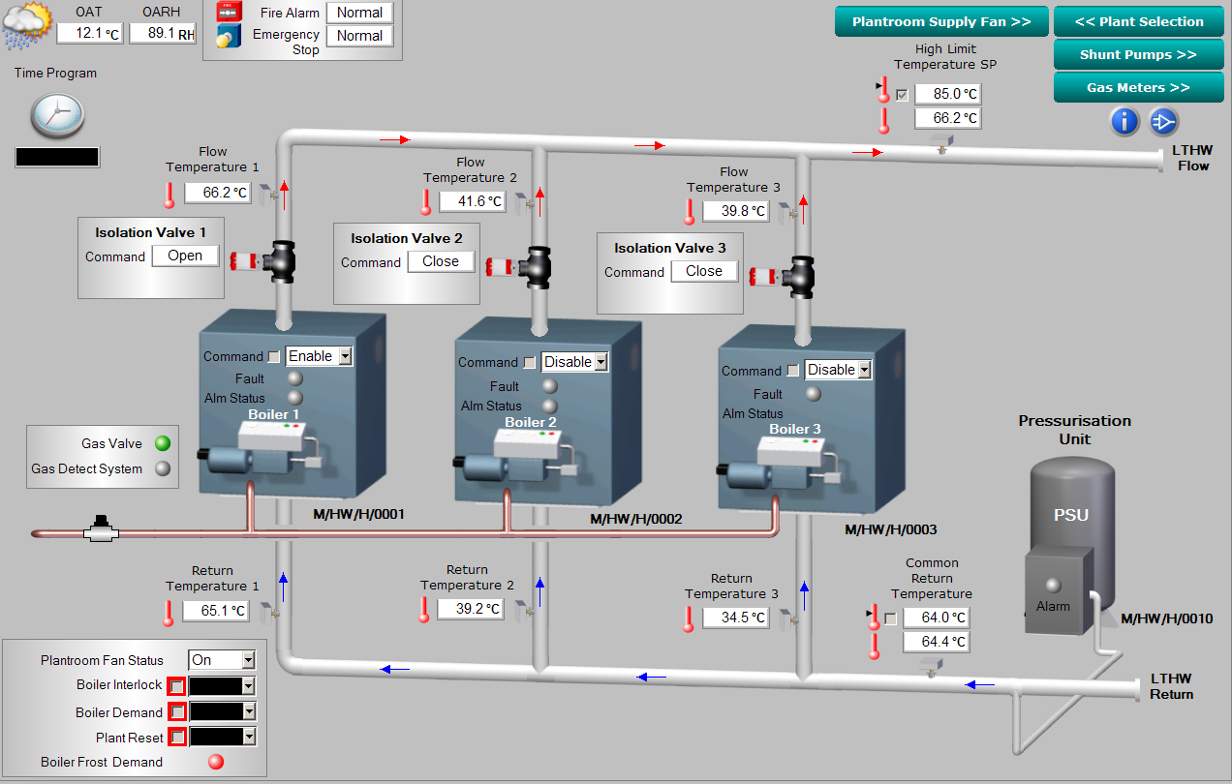1232x784 pixels.
Task: Click the Gas Meters button
Action: click(x=1138, y=87)
